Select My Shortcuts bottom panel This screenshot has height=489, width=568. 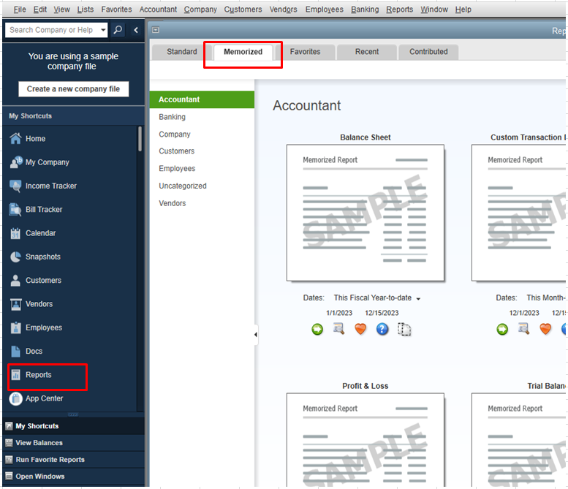(x=74, y=426)
